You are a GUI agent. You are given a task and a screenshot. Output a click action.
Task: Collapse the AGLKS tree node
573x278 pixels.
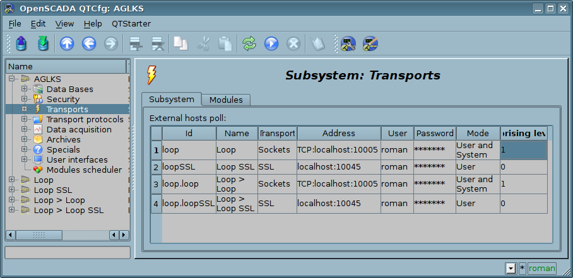point(12,79)
